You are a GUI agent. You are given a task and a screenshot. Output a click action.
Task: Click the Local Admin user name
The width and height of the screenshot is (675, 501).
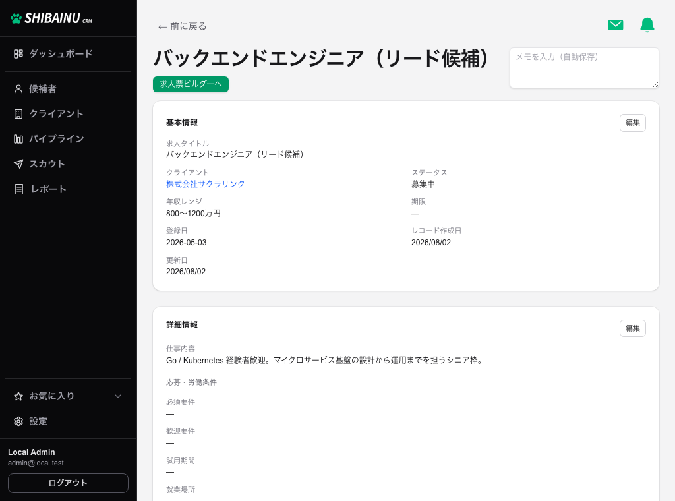(32, 452)
